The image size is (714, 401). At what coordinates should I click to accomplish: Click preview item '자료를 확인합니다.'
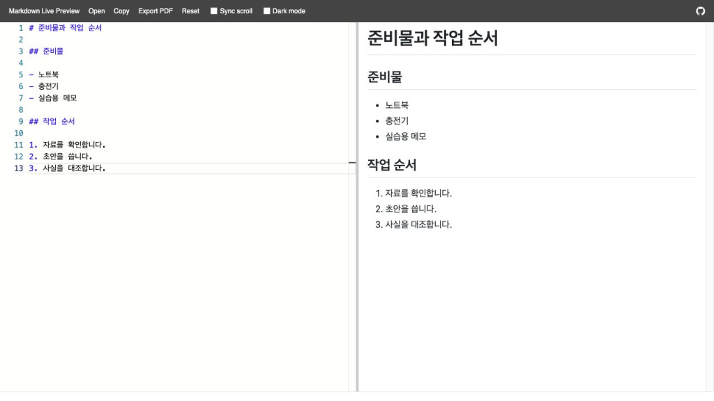click(418, 194)
